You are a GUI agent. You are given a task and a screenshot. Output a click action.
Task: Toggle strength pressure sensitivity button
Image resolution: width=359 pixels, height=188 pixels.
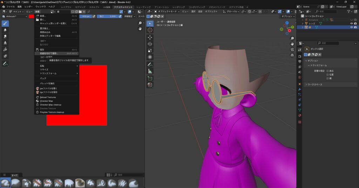coord(120,16)
